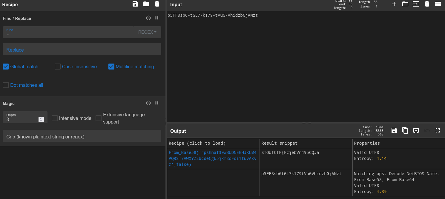Save the current recipe
Image resolution: width=445 pixels, height=199 pixels.
135,4
